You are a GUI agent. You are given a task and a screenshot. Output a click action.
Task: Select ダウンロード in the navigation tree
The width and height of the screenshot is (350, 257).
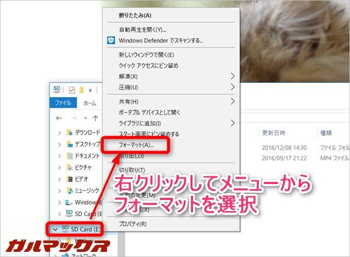tap(87, 133)
